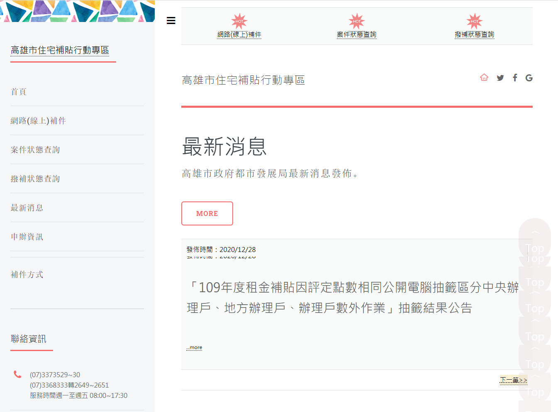Click service hours text 08:00~17:30
558x412 pixels.
coord(109,395)
